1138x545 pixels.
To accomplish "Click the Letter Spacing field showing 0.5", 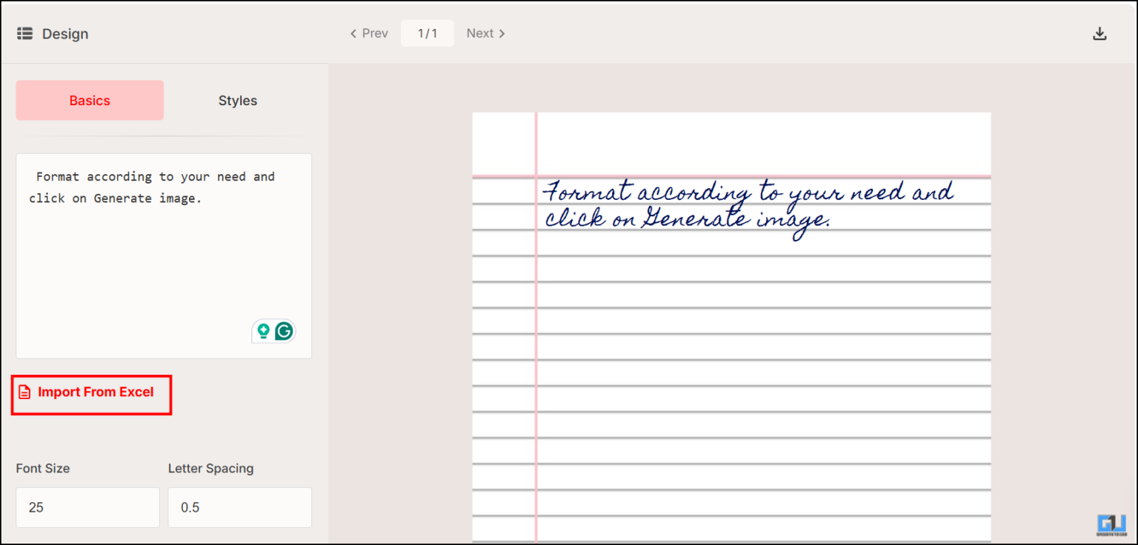I will coord(239,507).
